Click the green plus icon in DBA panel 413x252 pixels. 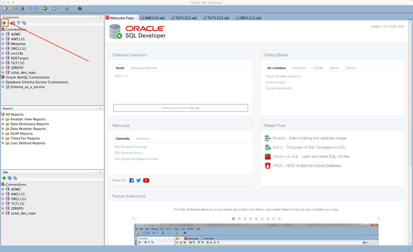coord(4,178)
